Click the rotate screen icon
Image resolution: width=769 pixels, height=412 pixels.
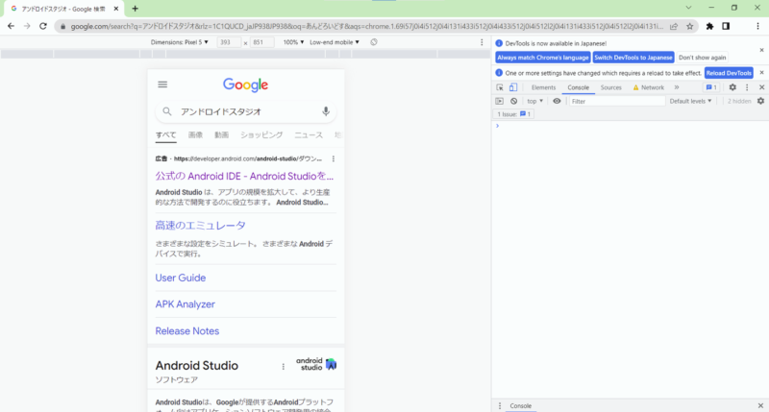coord(373,42)
